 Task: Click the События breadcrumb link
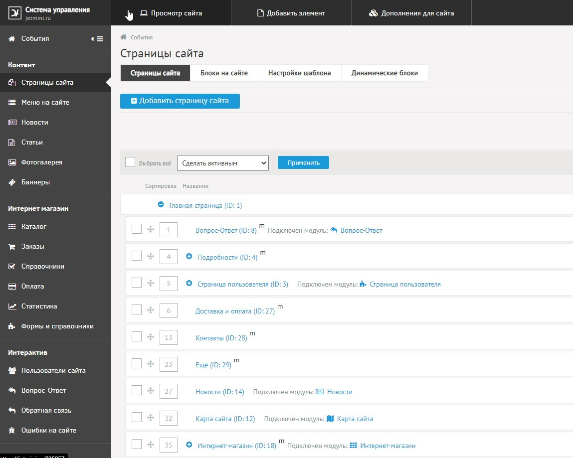142,37
